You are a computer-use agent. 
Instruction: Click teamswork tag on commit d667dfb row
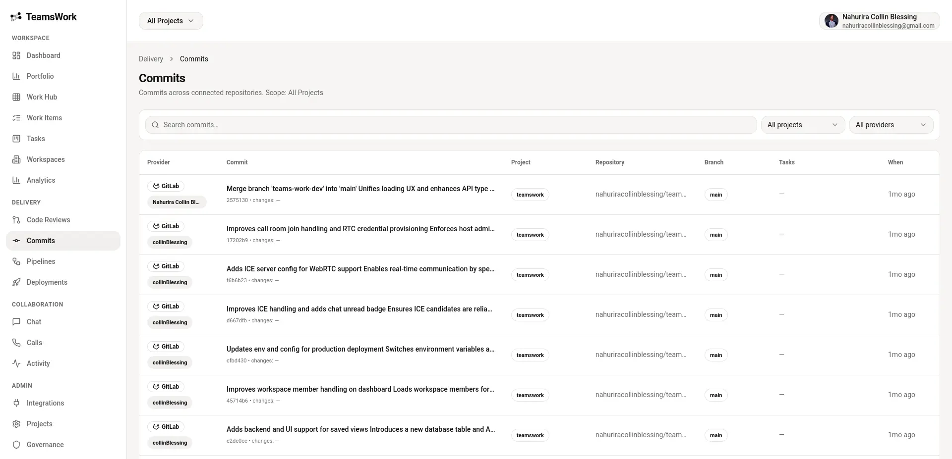530,315
